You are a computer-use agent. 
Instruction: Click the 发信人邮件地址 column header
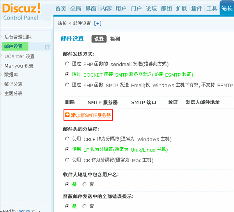click(202, 102)
